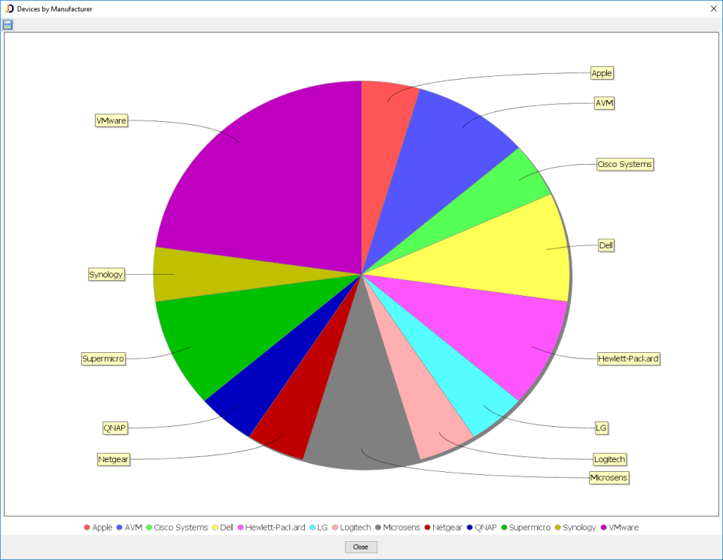Click the LG text in the legend
723x560 pixels.
pos(322,528)
